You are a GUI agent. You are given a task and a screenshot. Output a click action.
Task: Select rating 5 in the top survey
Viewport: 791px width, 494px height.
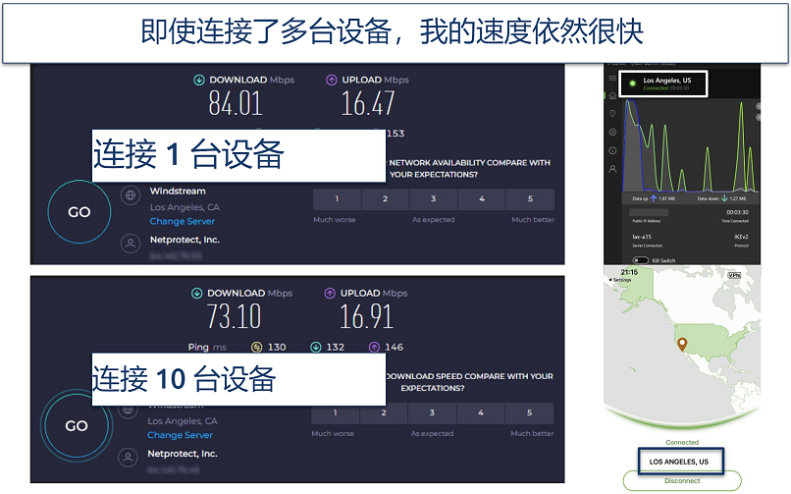click(x=530, y=199)
